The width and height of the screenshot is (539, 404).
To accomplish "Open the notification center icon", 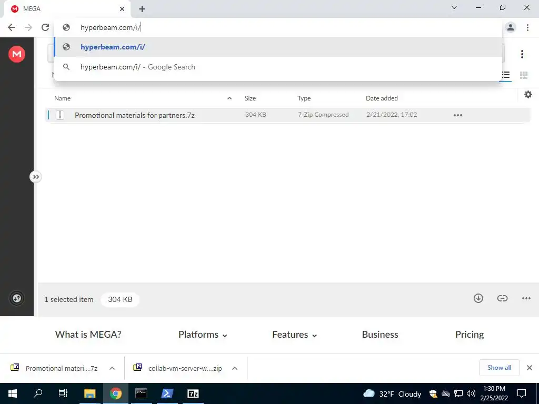I will [522, 393].
